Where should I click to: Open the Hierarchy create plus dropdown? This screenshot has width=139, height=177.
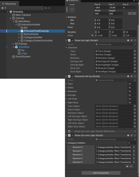click(x=4, y=8)
